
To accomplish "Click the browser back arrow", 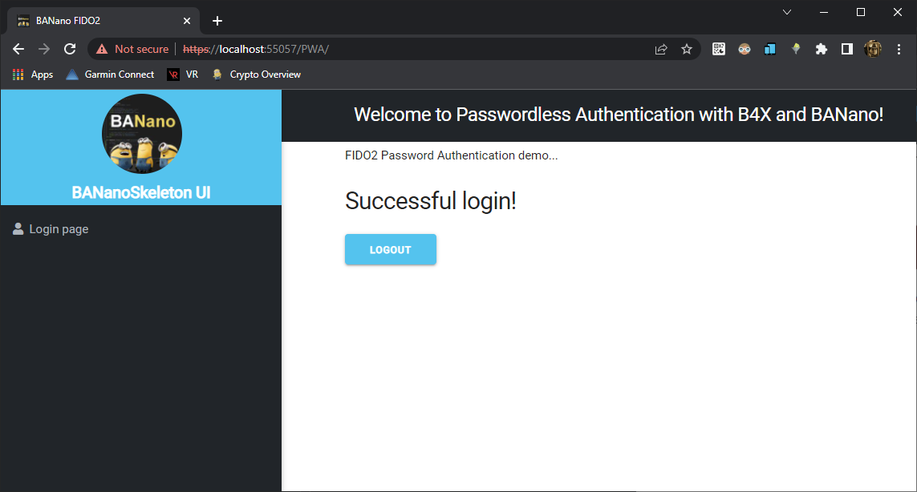I will point(18,49).
